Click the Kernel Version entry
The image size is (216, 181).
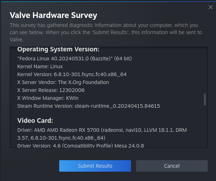tap(72, 74)
